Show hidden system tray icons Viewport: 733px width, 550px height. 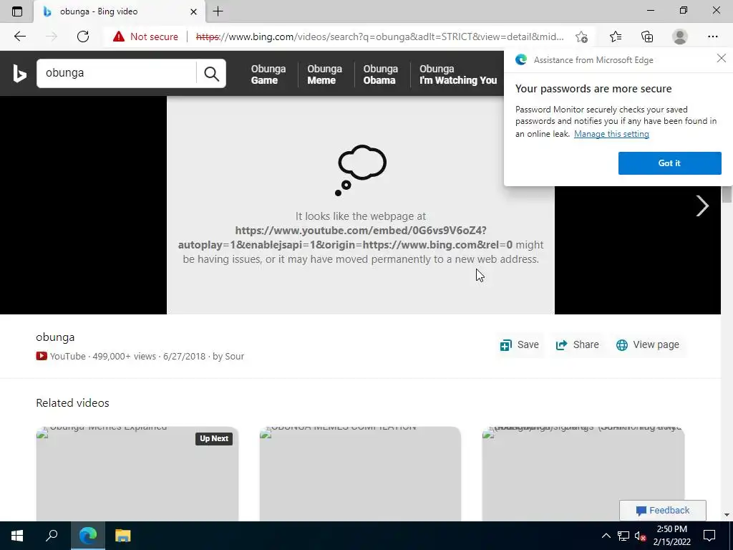pyautogui.click(x=606, y=536)
